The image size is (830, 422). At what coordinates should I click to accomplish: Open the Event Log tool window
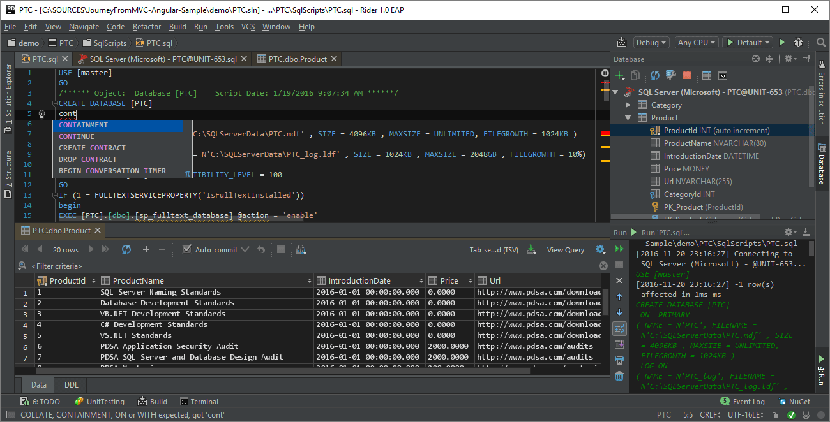(743, 402)
